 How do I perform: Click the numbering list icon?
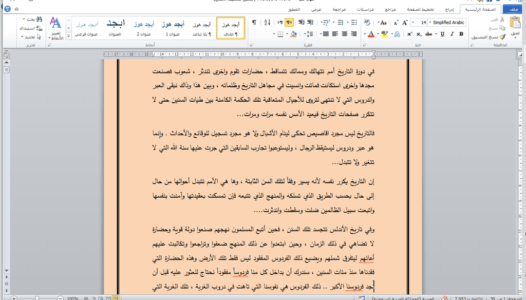pyautogui.click(x=341, y=23)
